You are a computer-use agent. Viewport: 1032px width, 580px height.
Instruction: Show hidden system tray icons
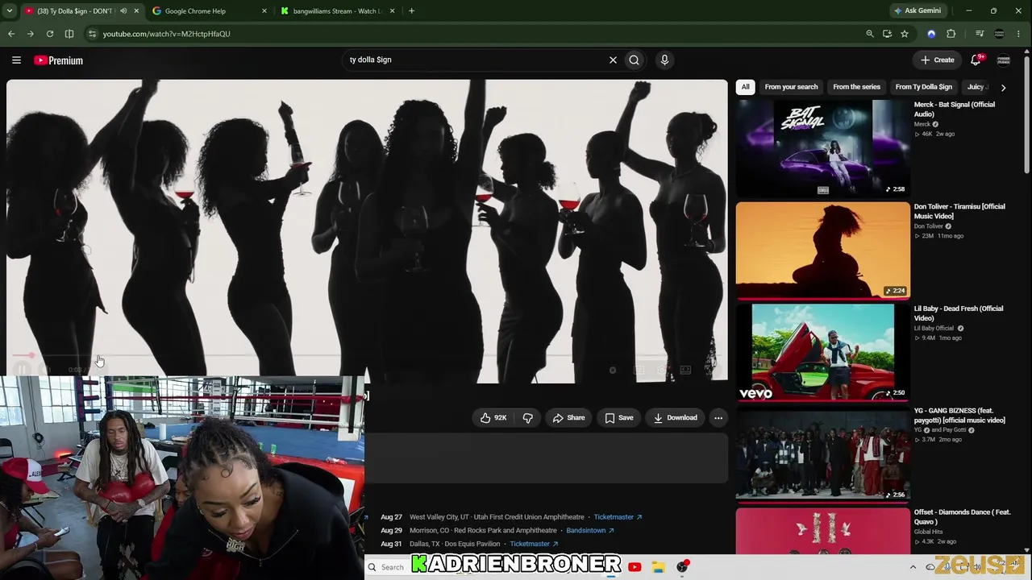(913, 567)
